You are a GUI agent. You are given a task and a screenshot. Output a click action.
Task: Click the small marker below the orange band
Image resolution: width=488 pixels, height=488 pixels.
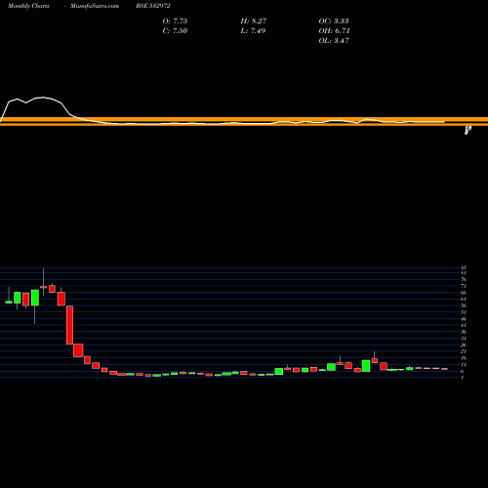[x=468, y=131]
